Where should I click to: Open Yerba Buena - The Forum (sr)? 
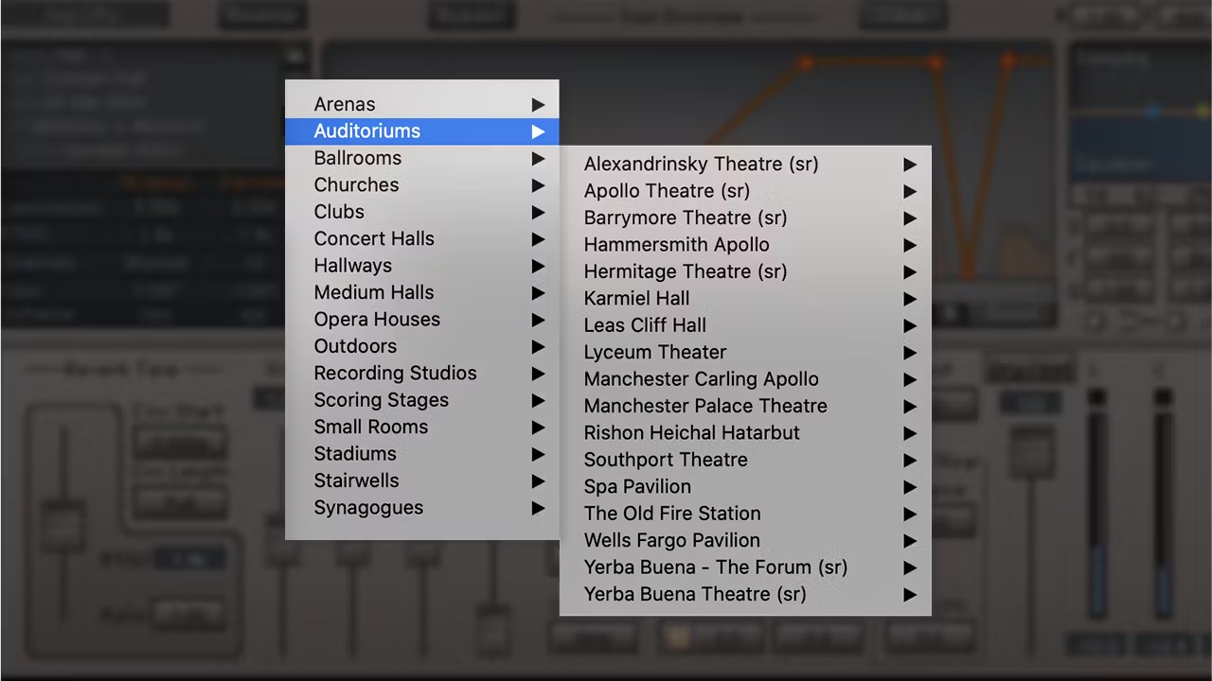[x=745, y=567]
